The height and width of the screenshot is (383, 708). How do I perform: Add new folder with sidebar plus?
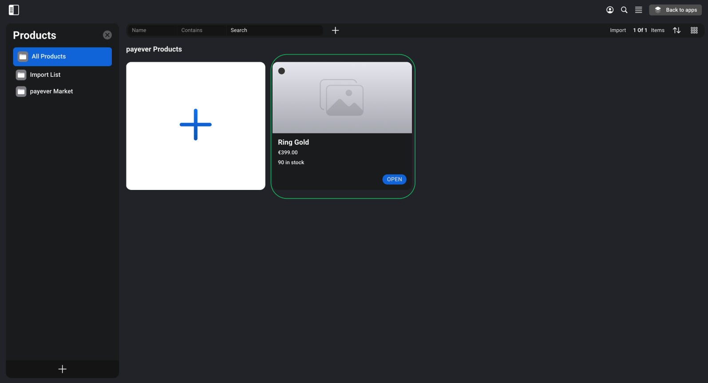pyautogui.click(x=62, y=369)
